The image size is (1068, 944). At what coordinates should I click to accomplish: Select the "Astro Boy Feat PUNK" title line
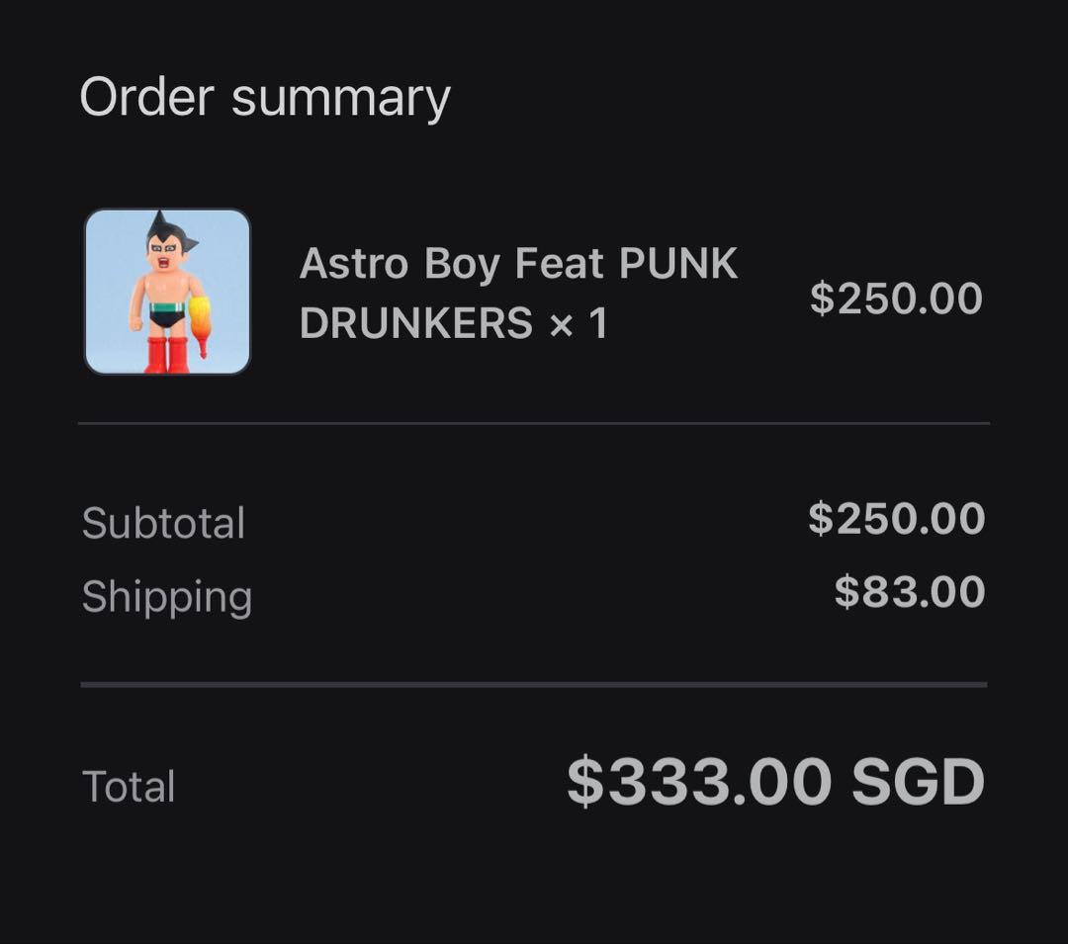[x=518, y=264]
